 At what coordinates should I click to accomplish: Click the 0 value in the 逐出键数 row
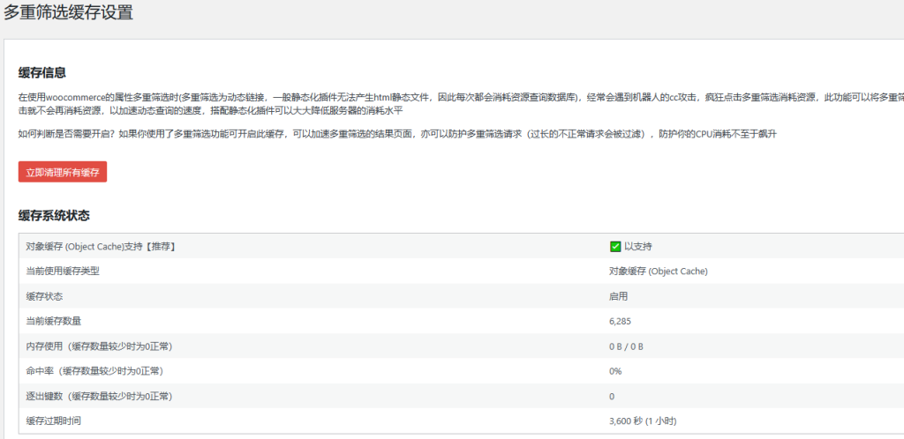tap(612, 397)
